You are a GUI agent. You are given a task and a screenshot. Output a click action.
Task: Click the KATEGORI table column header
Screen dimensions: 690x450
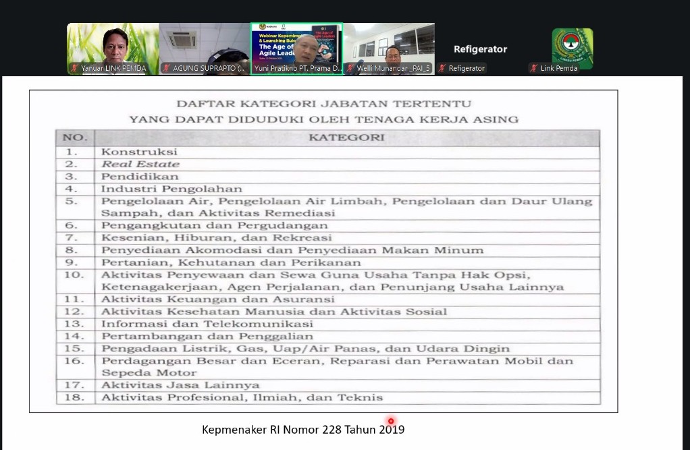click(346, 138)
